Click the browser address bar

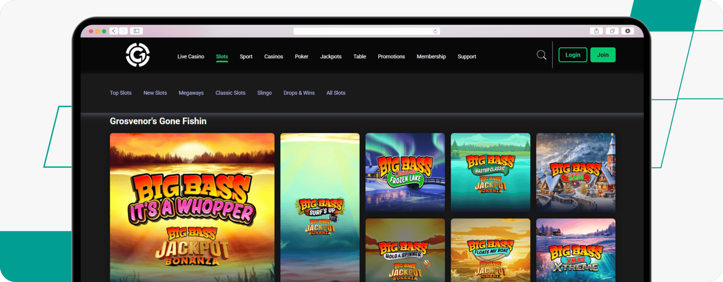[366, 31]
